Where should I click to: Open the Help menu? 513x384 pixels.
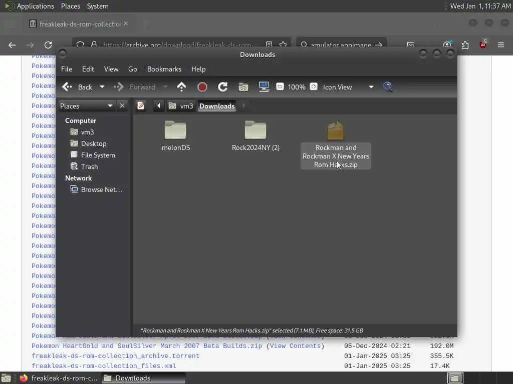(x=198, y=69)
